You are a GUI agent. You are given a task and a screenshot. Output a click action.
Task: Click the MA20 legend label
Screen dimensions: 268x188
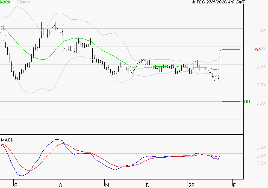tap(5, 2)
